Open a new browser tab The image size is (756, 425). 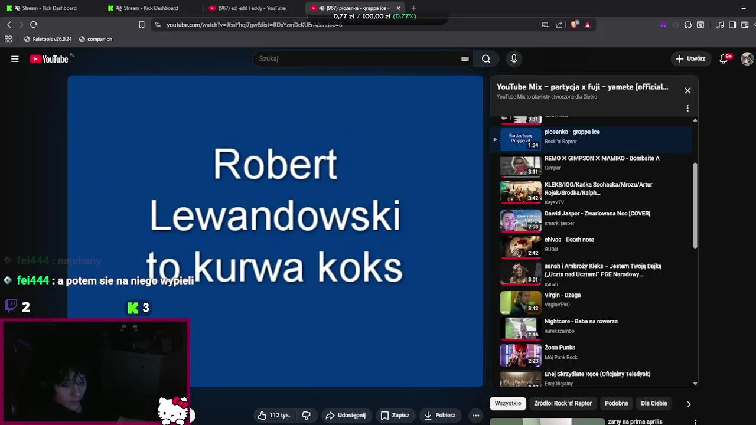pyautogui.click(x=413, y=8)
